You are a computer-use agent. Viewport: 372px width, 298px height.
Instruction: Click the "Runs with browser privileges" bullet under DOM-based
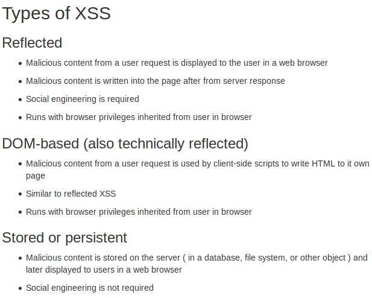(x=139, y=212)
